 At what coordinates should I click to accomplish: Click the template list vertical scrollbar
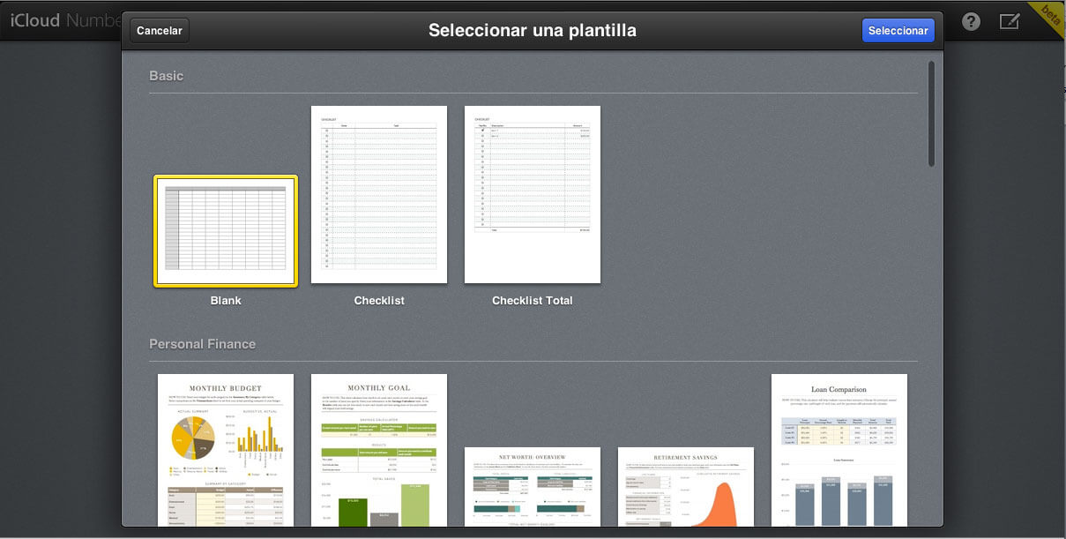931,113
